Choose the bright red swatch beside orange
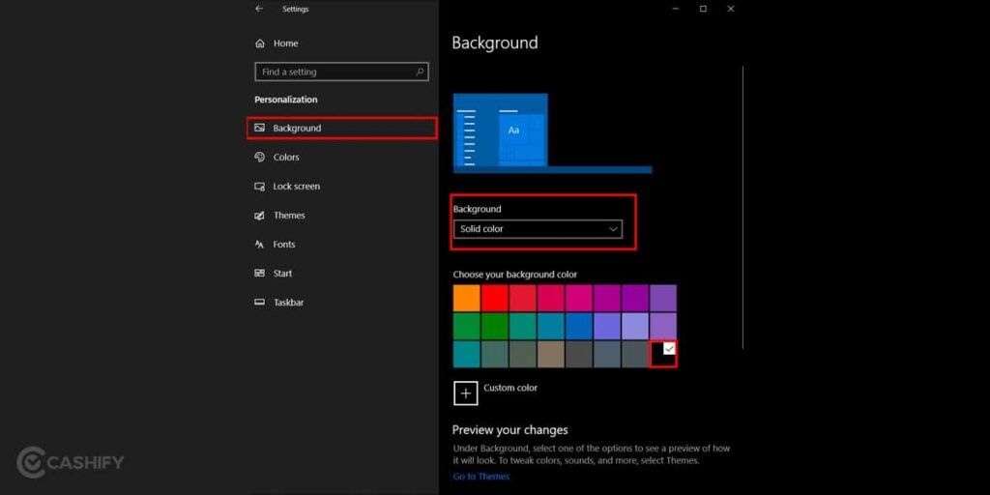Image resolution: width=990 pixels, height=495 pixels. point(494,298)
